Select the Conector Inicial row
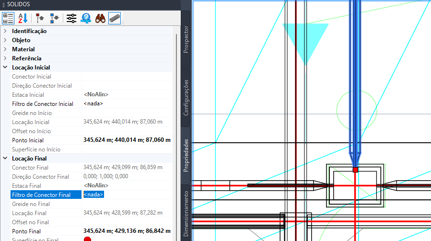 click(x=91, y=76)
